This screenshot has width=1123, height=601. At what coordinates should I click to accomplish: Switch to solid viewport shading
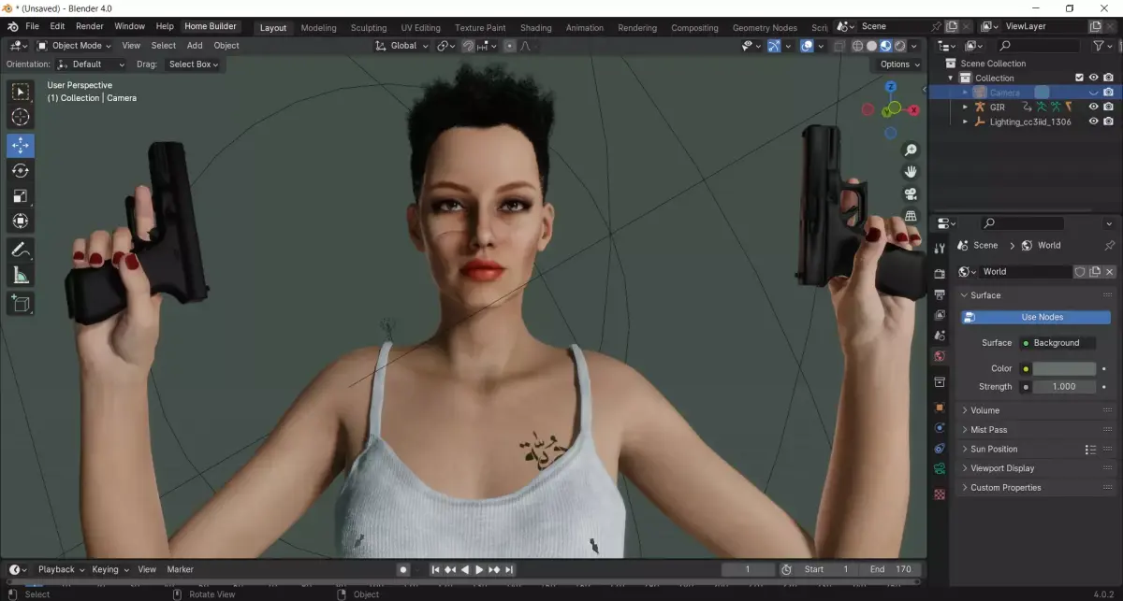(x=871, y=45)
